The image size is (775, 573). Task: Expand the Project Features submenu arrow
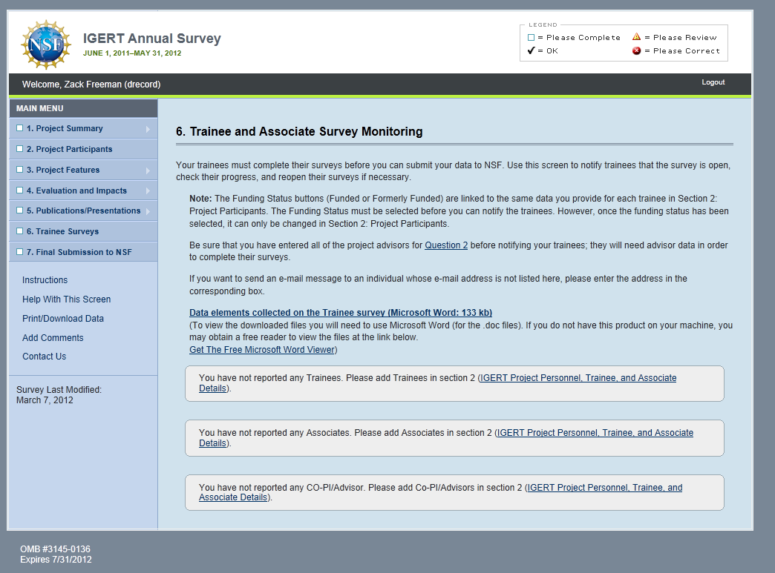[x=148, y=170]
